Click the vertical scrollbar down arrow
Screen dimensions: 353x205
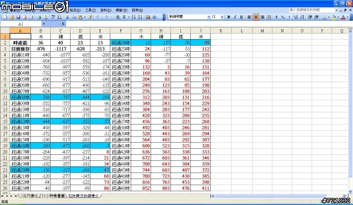[350, 191]
